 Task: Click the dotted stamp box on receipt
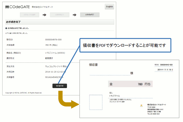[x=96, y=102]
